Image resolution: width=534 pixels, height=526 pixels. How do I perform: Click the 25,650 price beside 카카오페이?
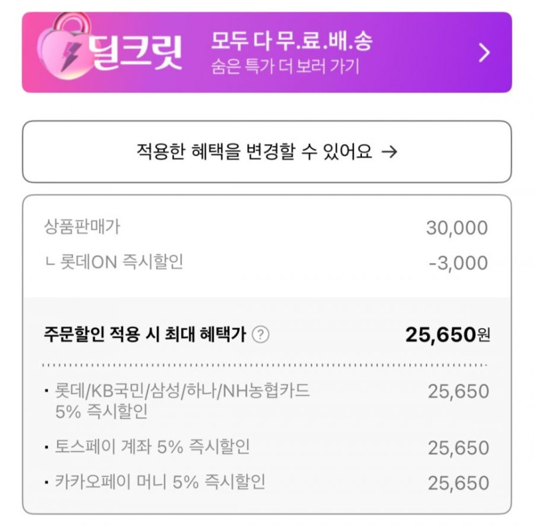(x=458, y=482)
